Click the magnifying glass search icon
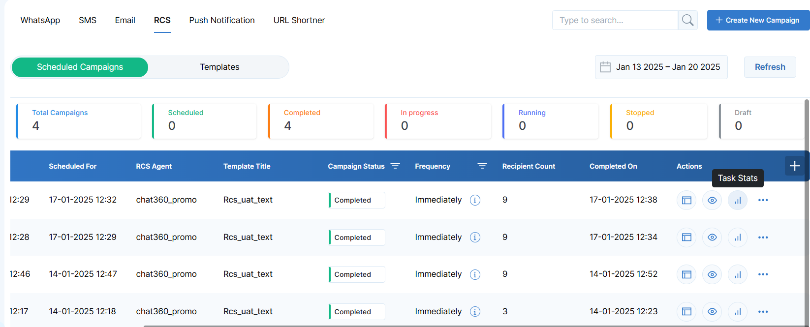This screenshot has width=810, height=327. coord(688,20)
